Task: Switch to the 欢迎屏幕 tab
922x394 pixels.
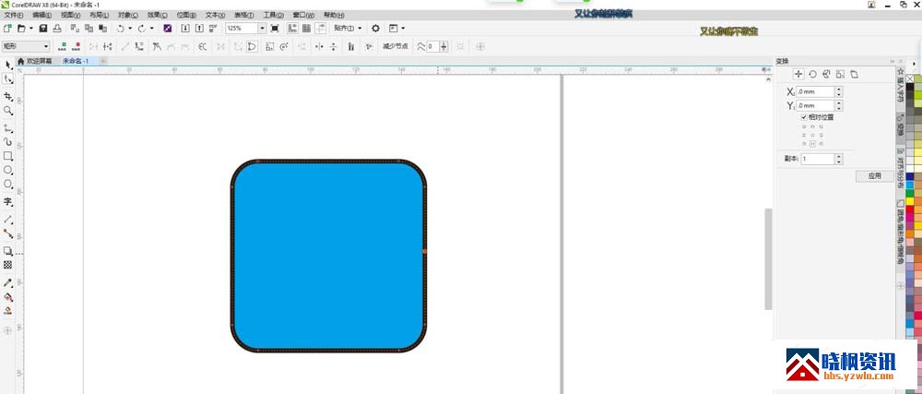Action: (x=35, y=61)
